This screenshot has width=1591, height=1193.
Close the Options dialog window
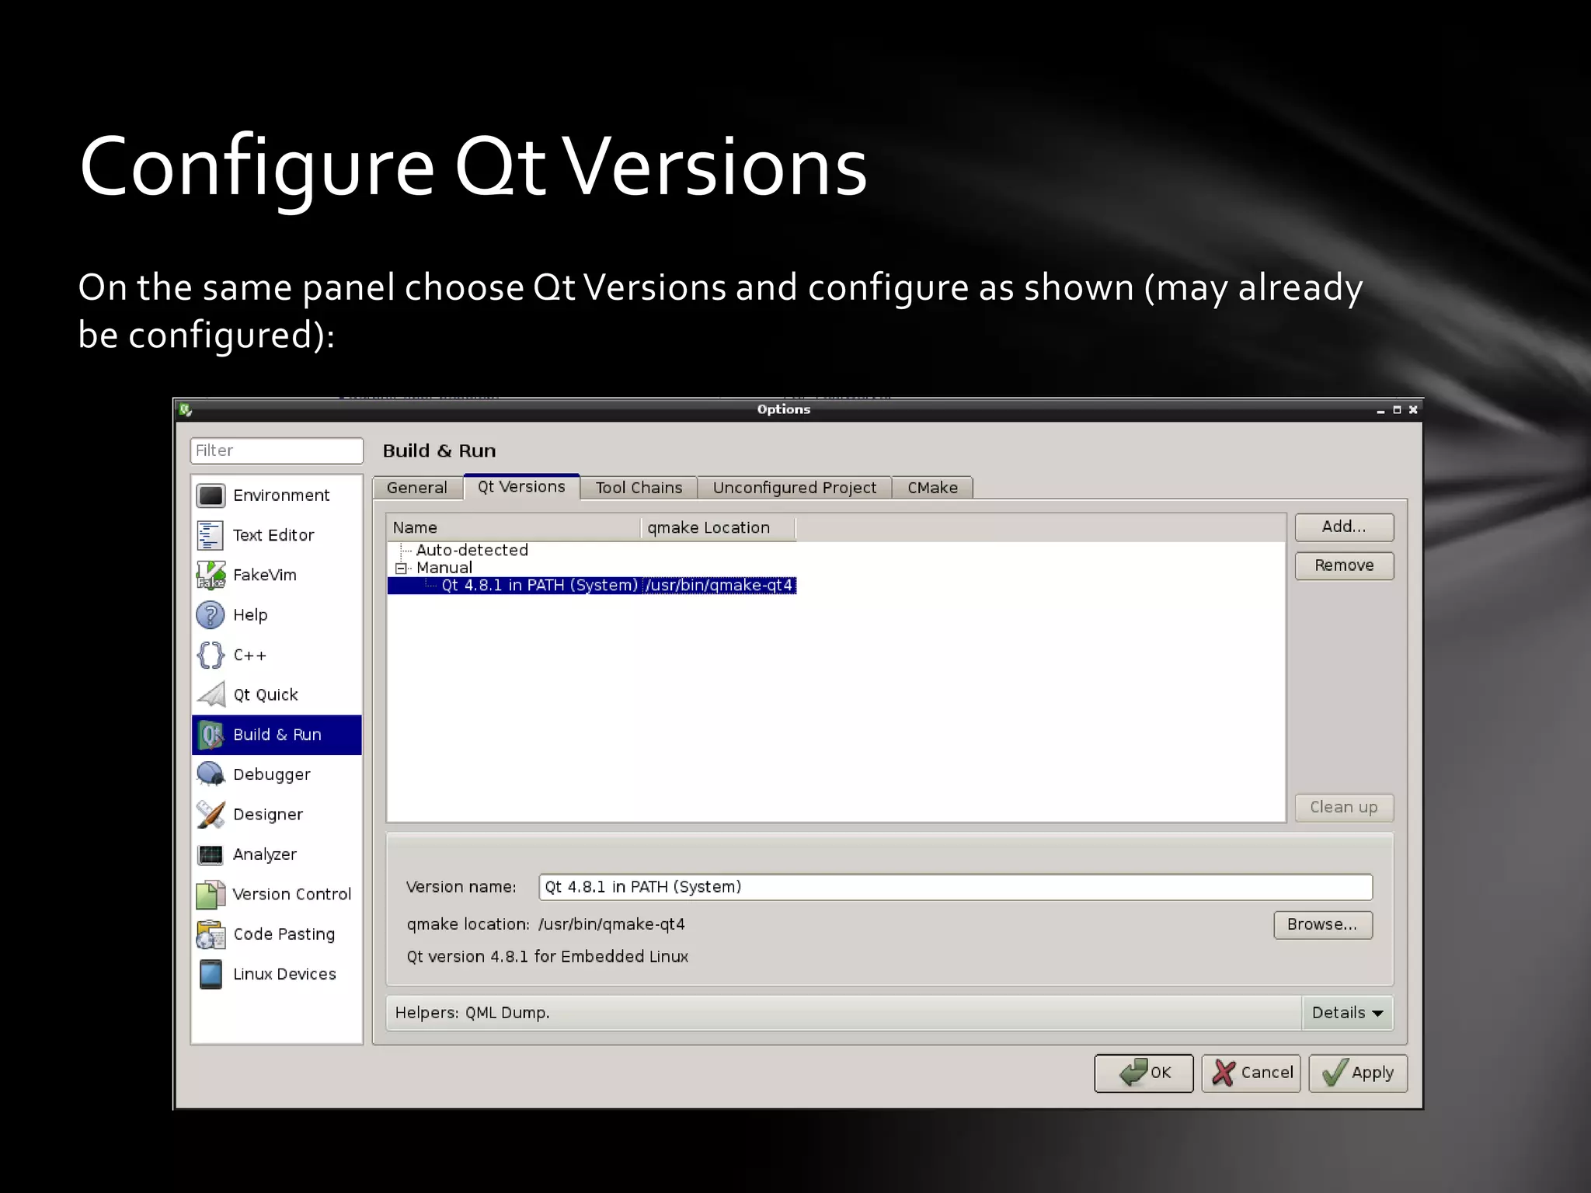click(x=1413, y=409)
